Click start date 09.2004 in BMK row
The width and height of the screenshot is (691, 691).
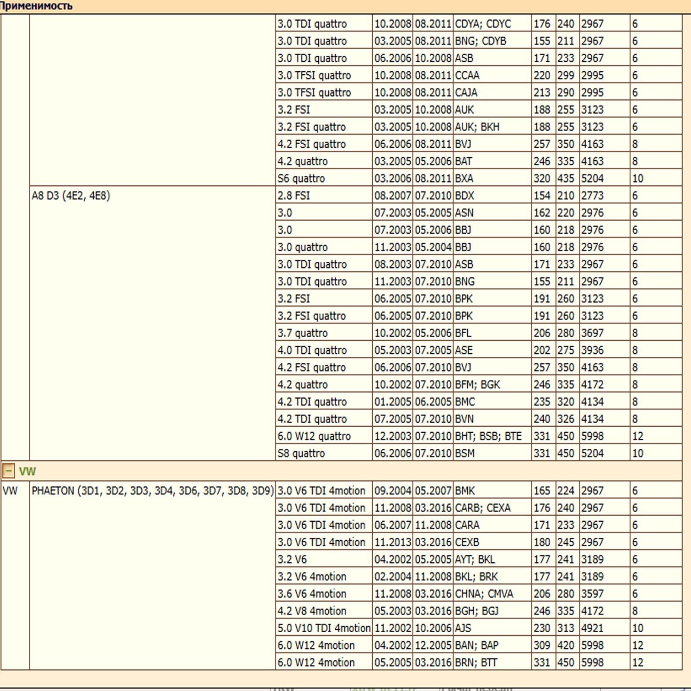click(393, 491)
